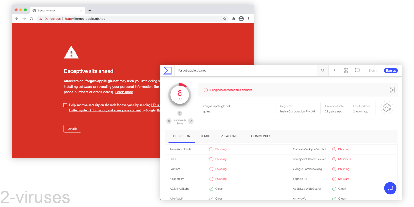Bookmark the page with the star icon
The width and height of the screenshot is (414, 207).
pyautogui.click(x=225, y=19)
